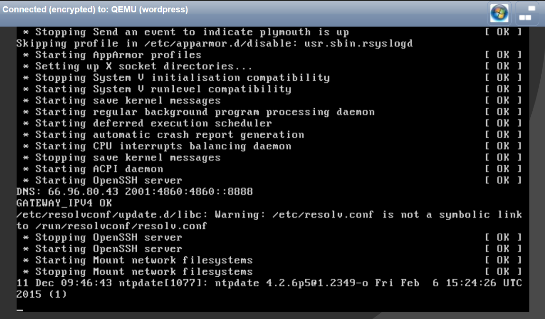Click the ntpdate timestamp line

[x=269, y=289]
